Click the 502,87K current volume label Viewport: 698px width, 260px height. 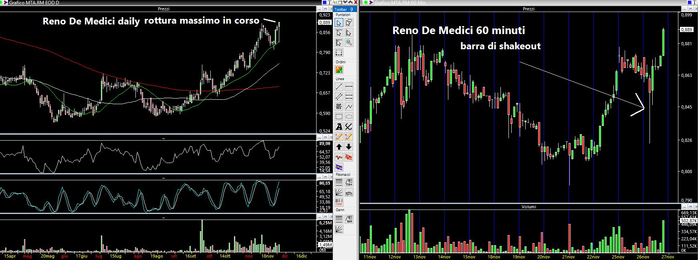coord(689,221)
